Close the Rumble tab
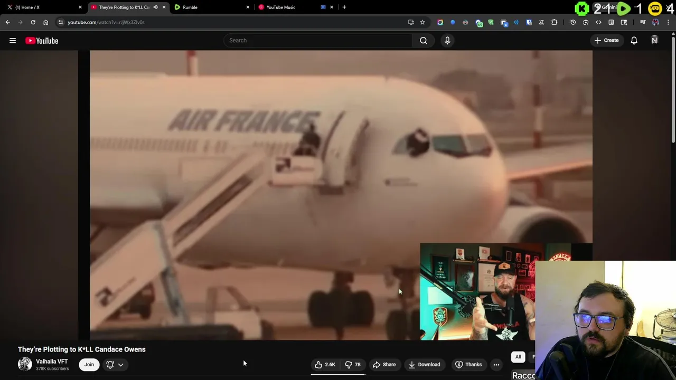Viewport: 676px width, 380px height. click(x=248, y=7)
